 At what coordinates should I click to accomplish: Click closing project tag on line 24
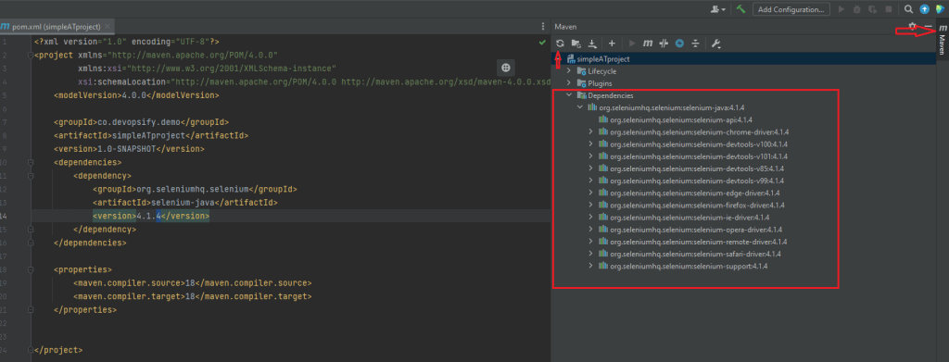(x=58, y=351)
